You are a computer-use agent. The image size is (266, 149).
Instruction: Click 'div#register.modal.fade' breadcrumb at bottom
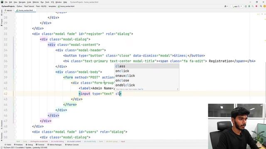point(39,142)
